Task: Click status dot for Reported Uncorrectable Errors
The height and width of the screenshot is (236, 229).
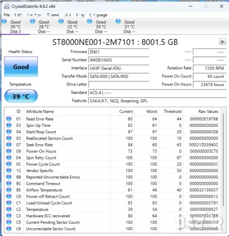Action: [x=9, y=177]
